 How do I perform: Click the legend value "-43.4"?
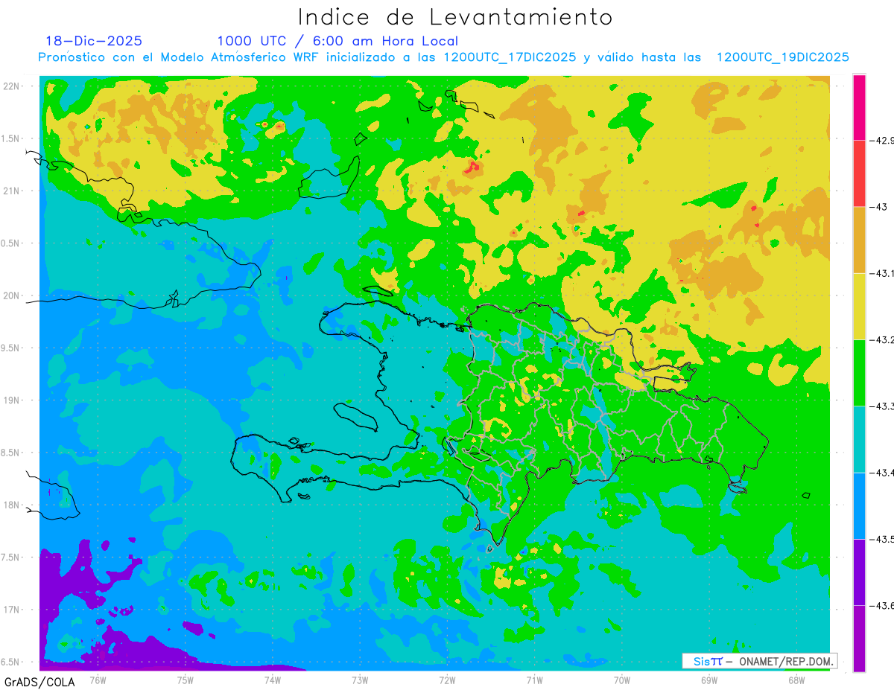click(882, 473)
